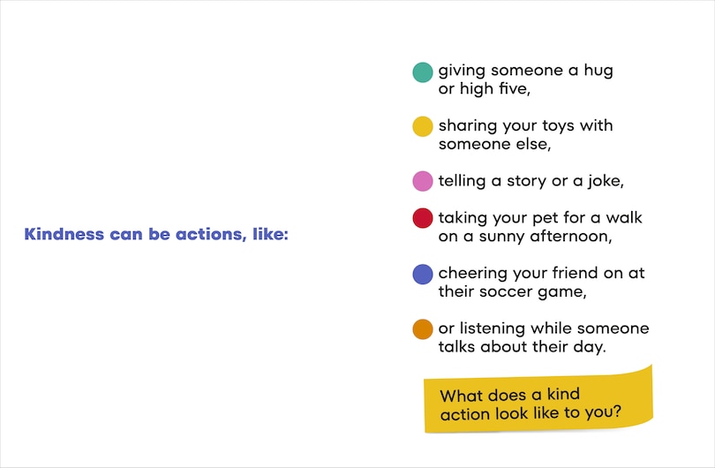Click the line "talks about their day."

pyautogui.click(x=522, y=347)
